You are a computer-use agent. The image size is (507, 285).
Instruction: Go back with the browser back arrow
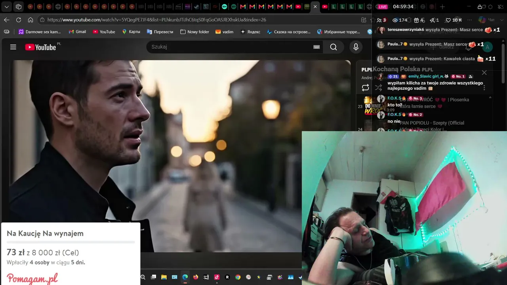pos(7,20)
